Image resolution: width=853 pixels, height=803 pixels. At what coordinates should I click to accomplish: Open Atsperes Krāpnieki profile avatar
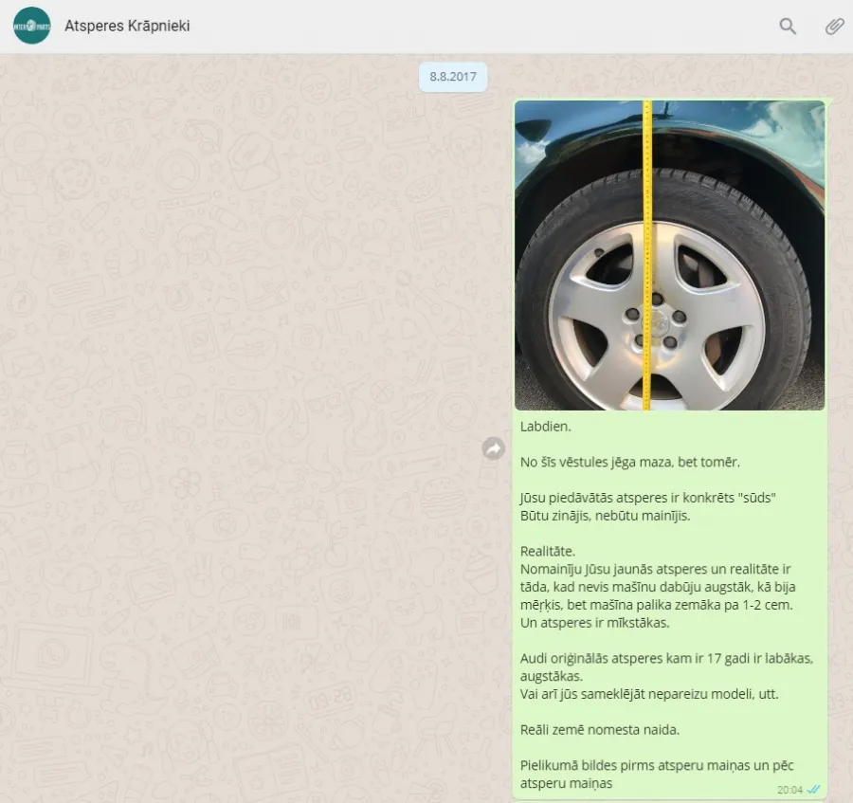click(32, 26)
